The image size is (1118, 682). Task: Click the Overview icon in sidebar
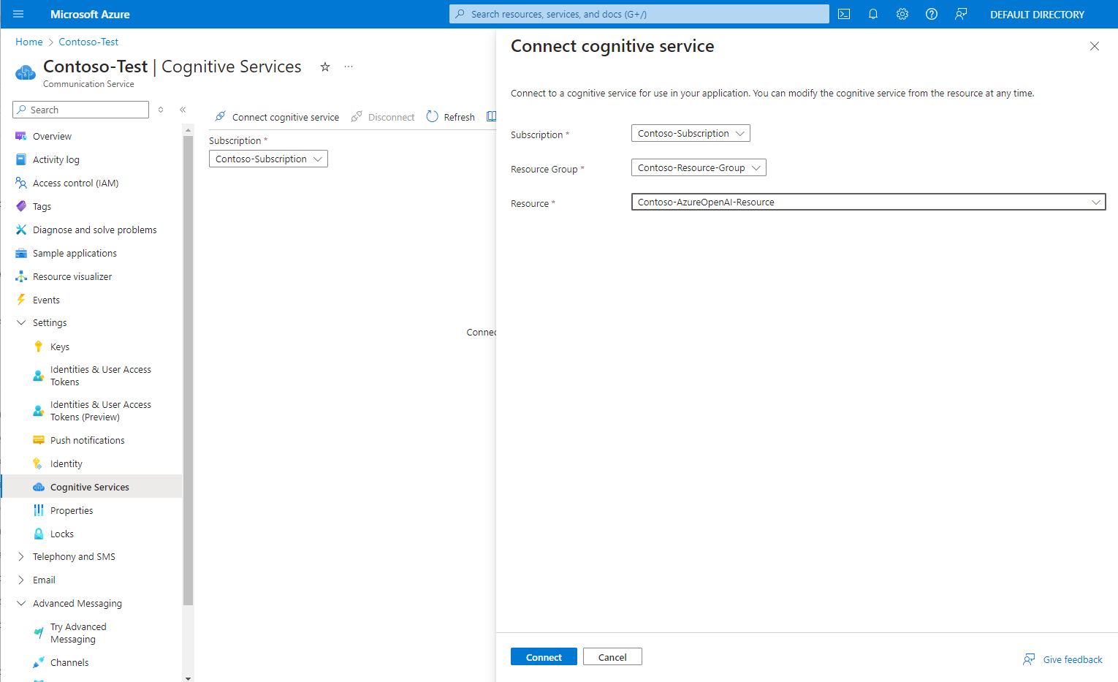[x=21, y=136]
